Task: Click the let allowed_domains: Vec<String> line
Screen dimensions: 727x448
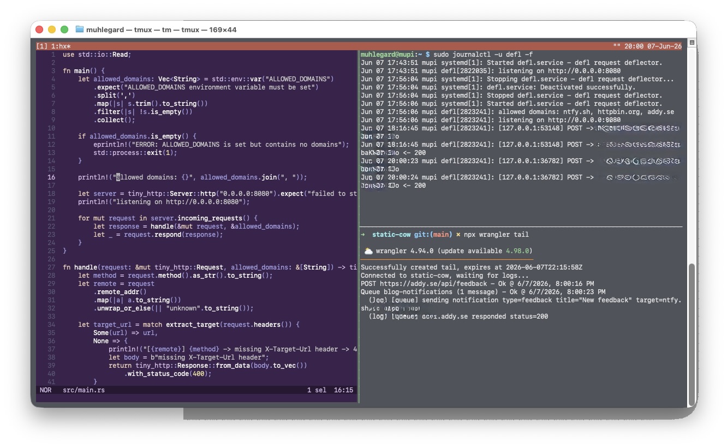Action: [206, 79]
